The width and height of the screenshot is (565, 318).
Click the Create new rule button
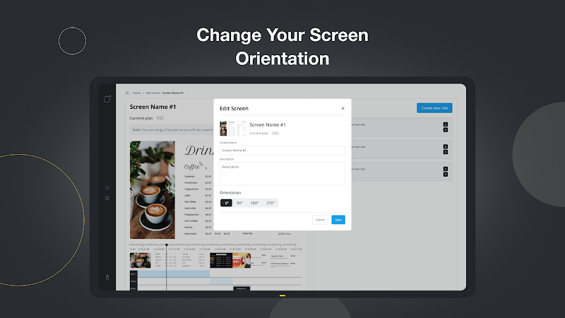pyautogui.click(x=434, y=107)
